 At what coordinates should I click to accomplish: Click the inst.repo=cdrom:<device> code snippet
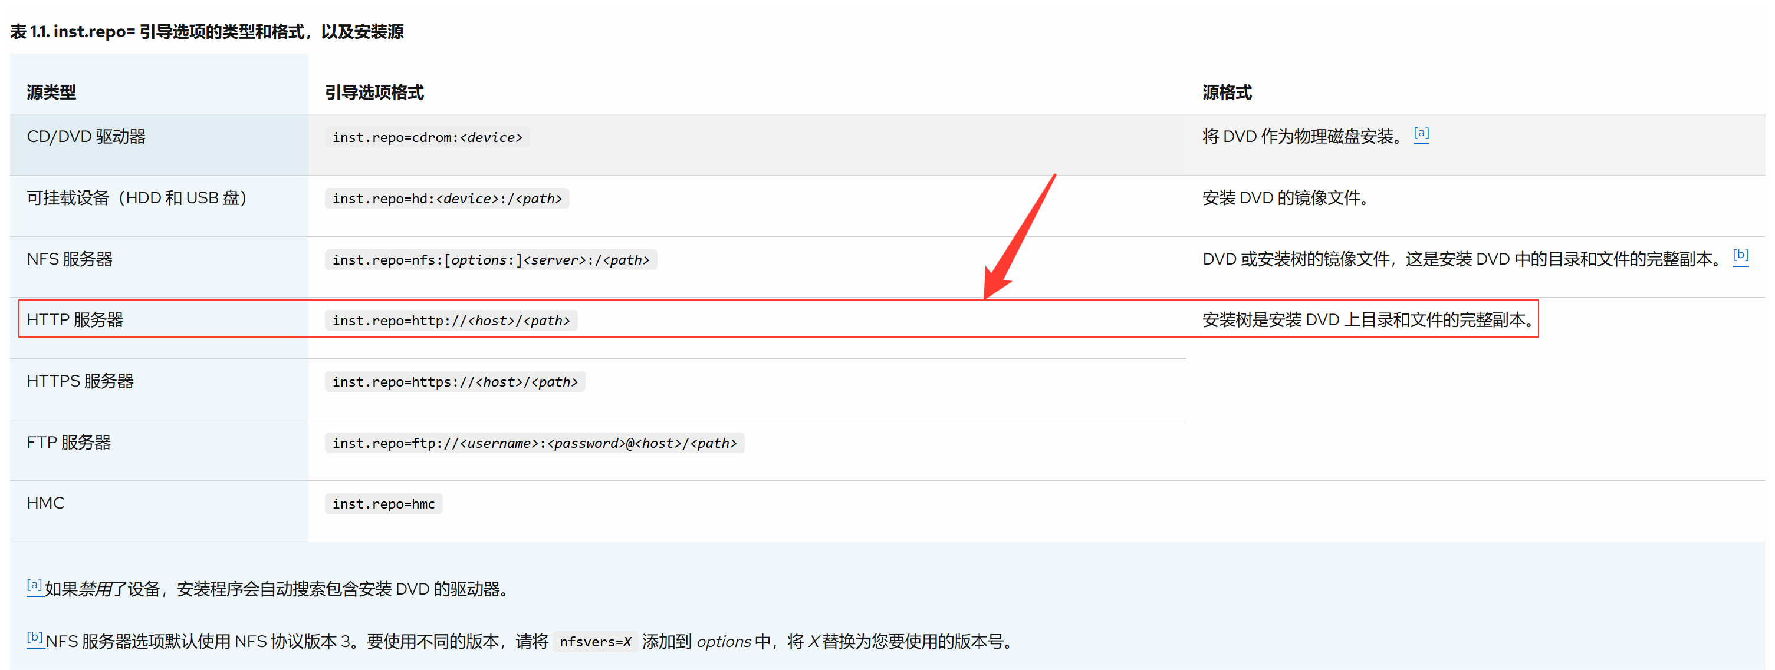[x=427, y=138]
